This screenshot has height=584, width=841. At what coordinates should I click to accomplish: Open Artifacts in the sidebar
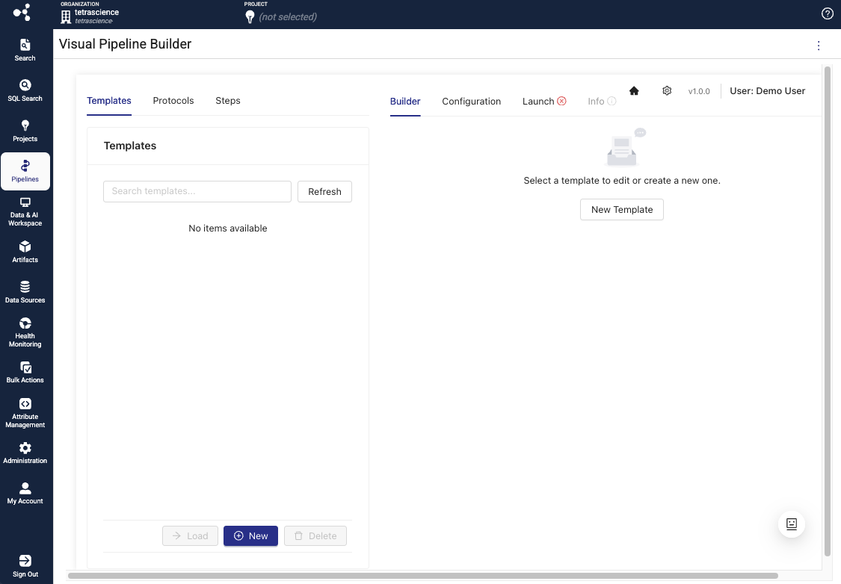point(25,252)
